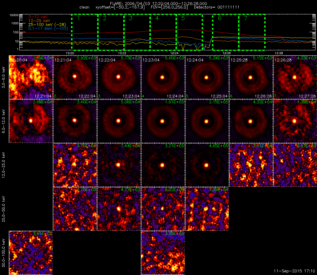Select interval 1 label in light curve

pos(79,18)
